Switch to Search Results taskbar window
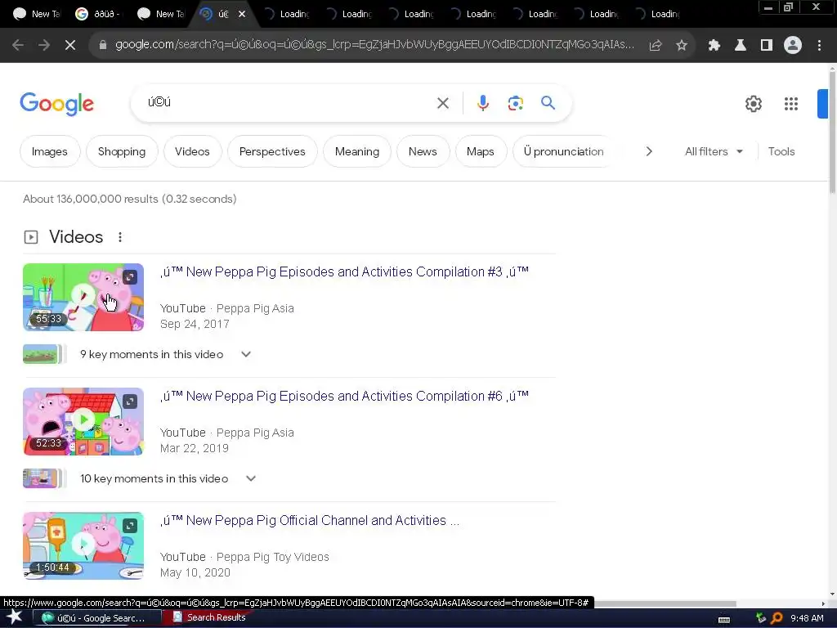Viewport: 837px width, 628px height. click(209, 617)
